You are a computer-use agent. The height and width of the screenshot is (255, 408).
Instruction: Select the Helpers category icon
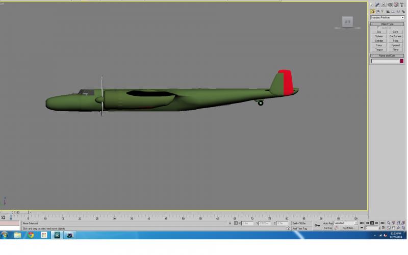393,12
